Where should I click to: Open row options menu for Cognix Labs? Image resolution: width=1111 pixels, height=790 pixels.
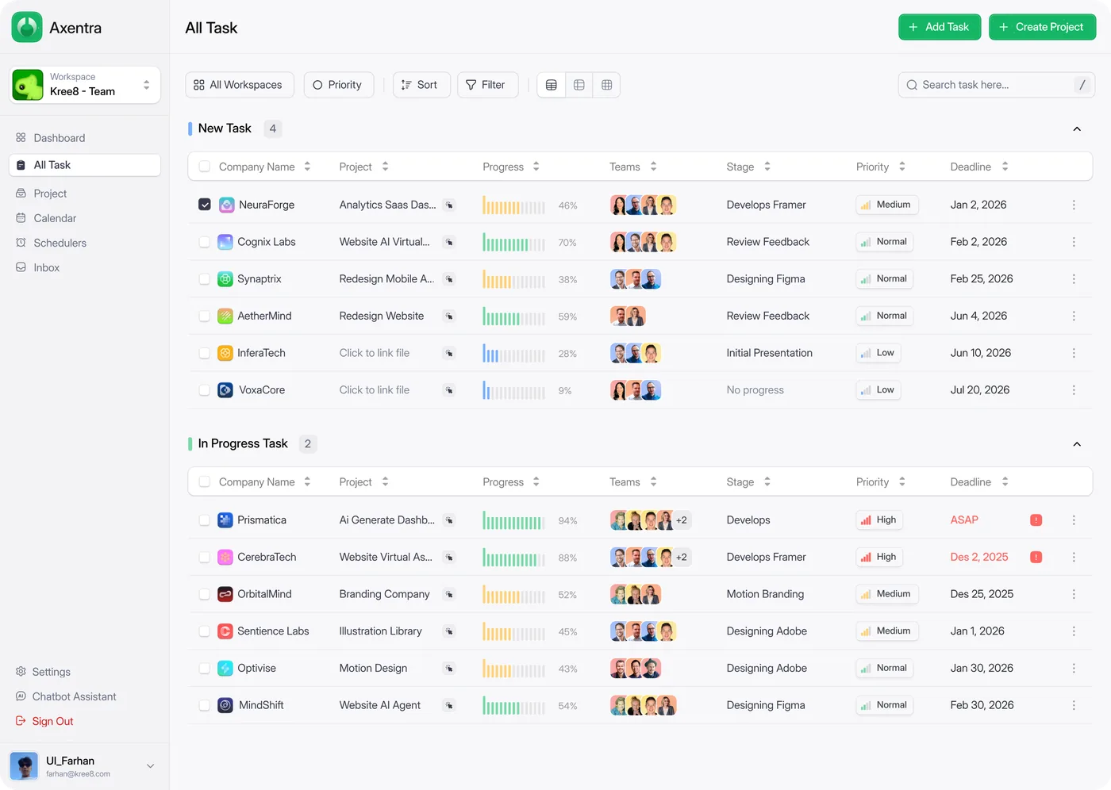coord(1074,242)
